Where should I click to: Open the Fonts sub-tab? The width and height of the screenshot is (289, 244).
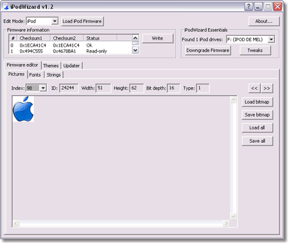coord(35,75)
